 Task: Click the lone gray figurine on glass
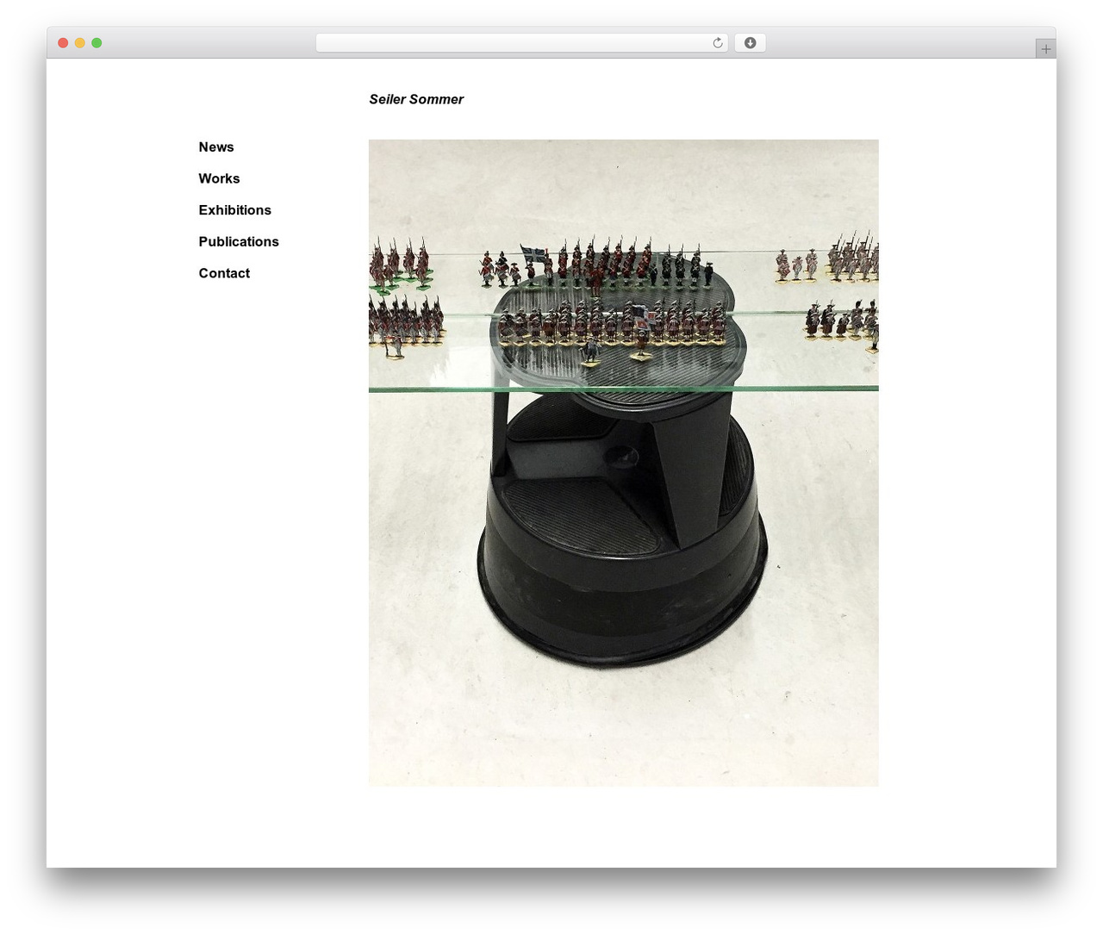pos(591,352)
